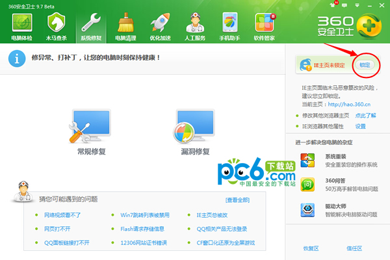
Task: Click the 360安全卫士 logo
Action: (x=349, y=26)
